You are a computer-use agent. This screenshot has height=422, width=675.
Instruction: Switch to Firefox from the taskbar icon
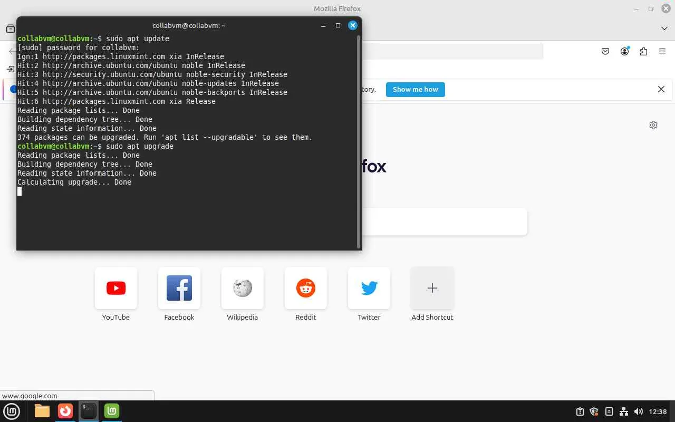coord(65,411)
